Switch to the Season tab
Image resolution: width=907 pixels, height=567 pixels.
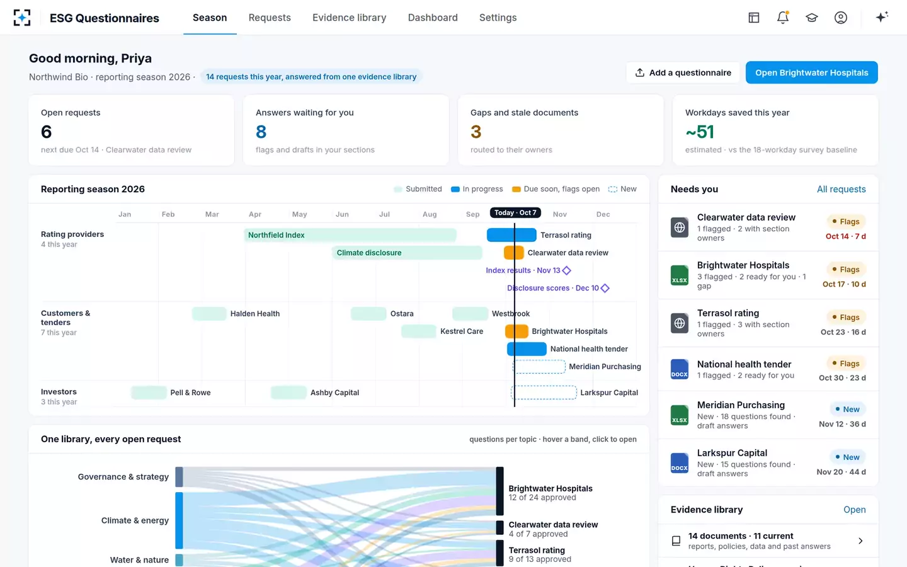(x=210, y=18)
